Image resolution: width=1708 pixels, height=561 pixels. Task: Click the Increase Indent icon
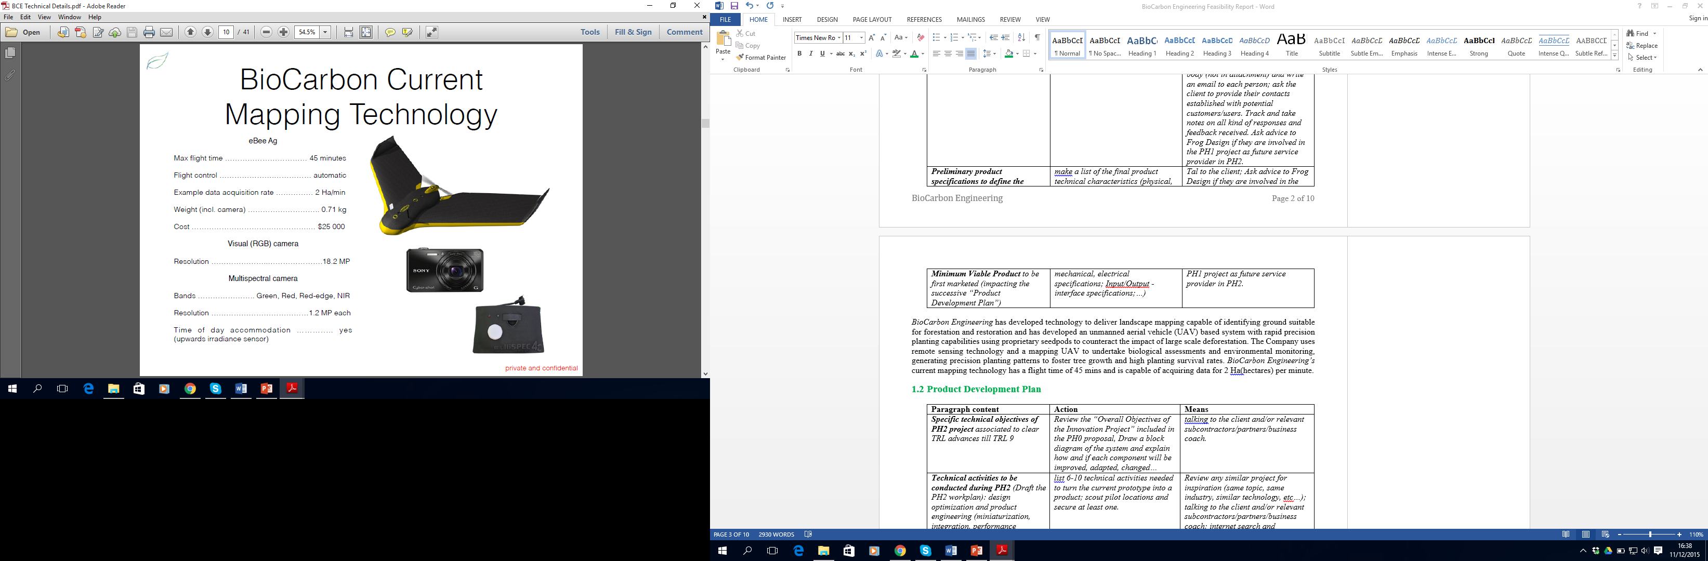click(1006, 38)
